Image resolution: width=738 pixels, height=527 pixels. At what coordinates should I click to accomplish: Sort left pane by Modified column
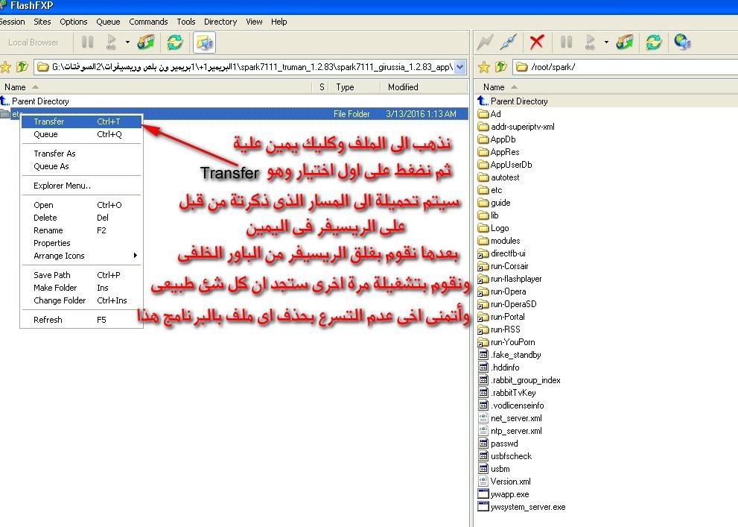tap(423, 87)
